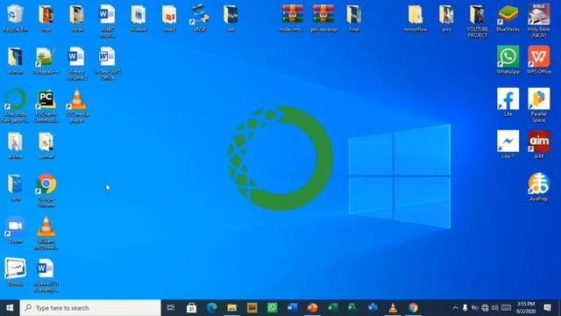Open the clock showing 3:55 PM

click(x=526, y=308)
